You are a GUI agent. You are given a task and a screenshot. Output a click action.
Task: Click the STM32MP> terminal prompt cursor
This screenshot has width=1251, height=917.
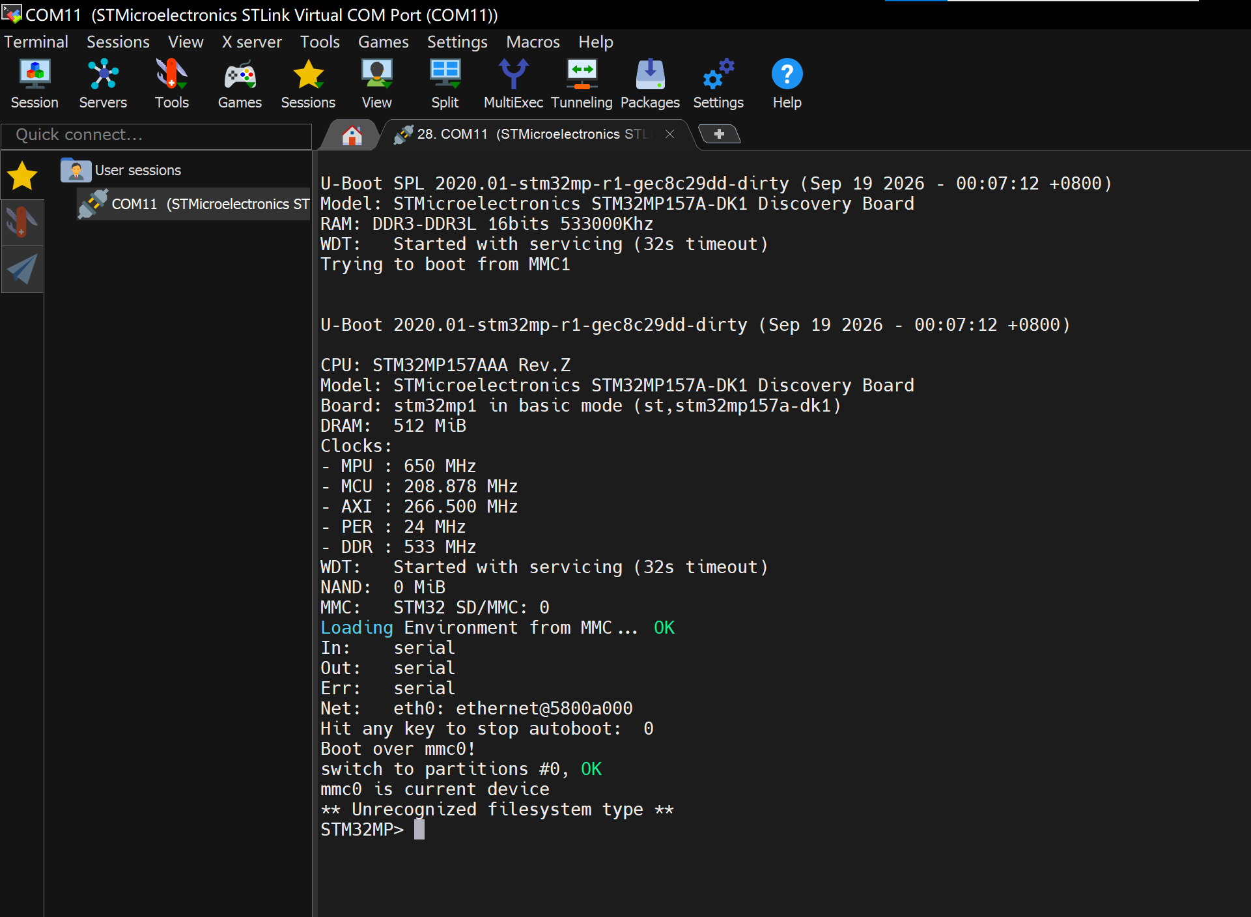coord(419,830)
